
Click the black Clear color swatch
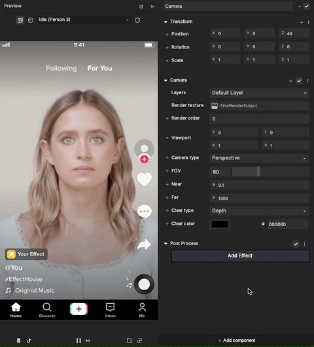pos(220,224)
